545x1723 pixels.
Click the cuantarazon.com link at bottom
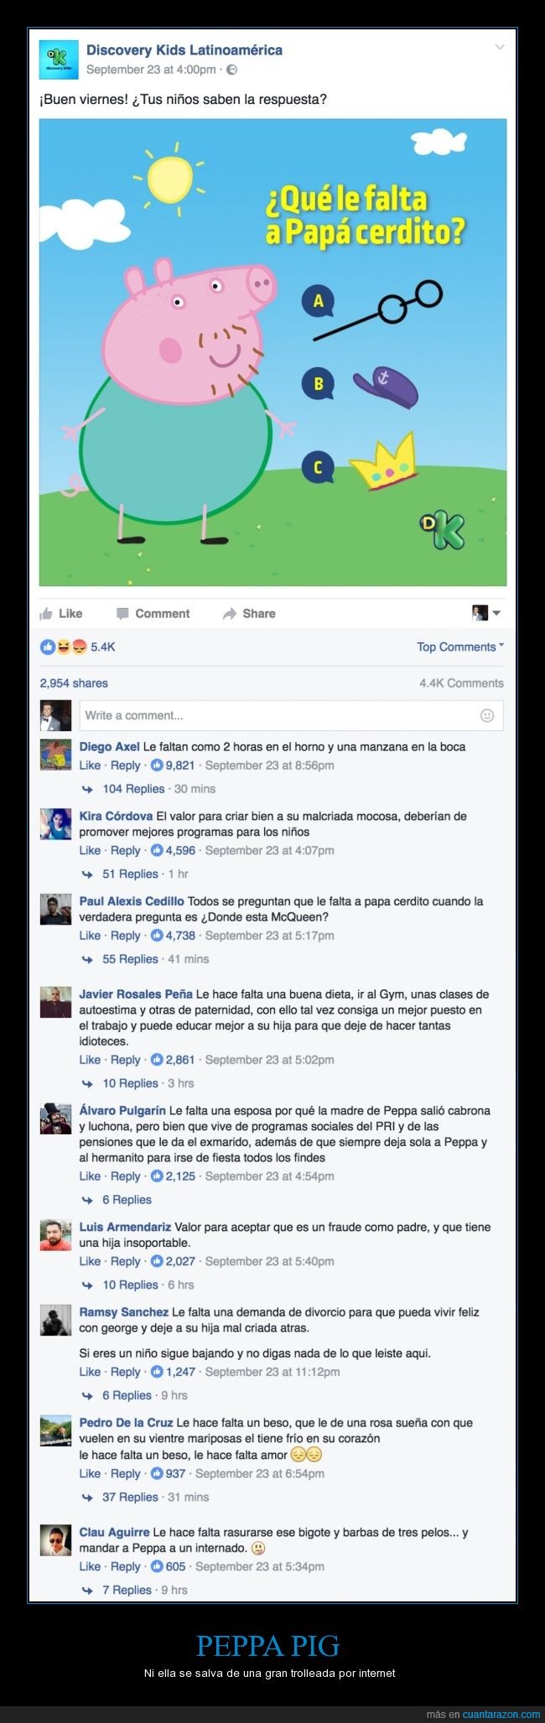click(x=501, y=1715)
